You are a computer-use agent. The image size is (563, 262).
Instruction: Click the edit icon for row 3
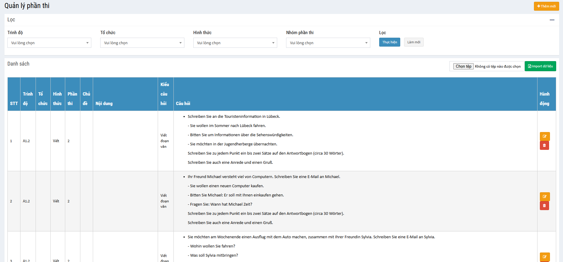click(x=544, y=257)
